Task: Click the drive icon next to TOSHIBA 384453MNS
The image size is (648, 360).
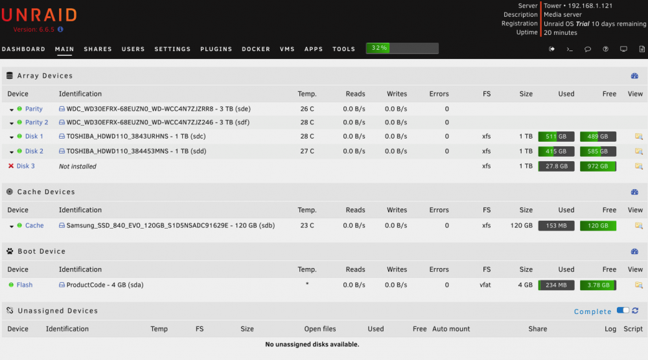Action: pyautogui.click(x=62, y=151)
